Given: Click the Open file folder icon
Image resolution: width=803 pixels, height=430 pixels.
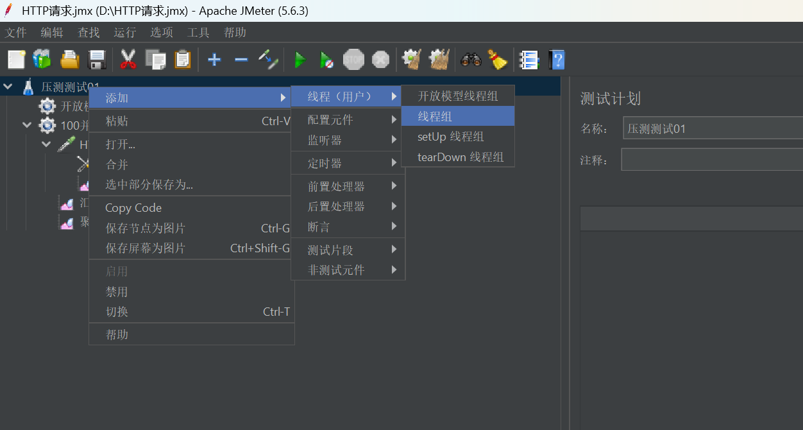Looking at the screenshot, I should [x=69, y=60].
